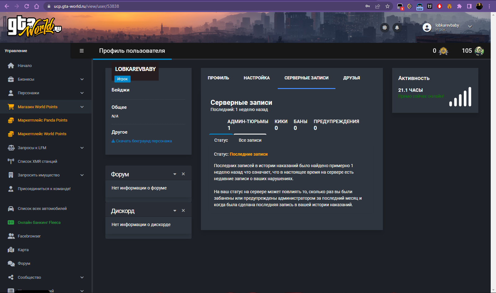The image size is (496, 293).
Task: Expand Запросить имущество chevron
Action: pos(82,175)
